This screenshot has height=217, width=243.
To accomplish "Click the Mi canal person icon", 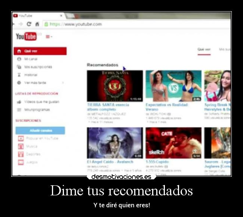I will (19, 59).
